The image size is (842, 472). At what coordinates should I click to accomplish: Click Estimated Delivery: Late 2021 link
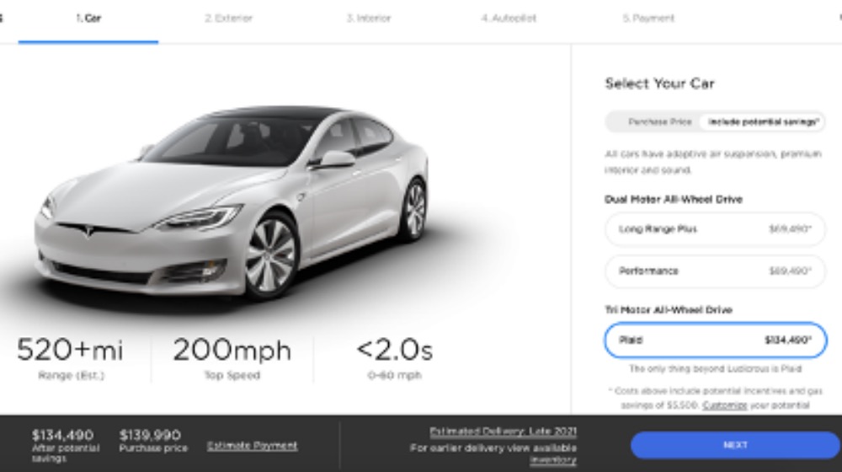503,432
